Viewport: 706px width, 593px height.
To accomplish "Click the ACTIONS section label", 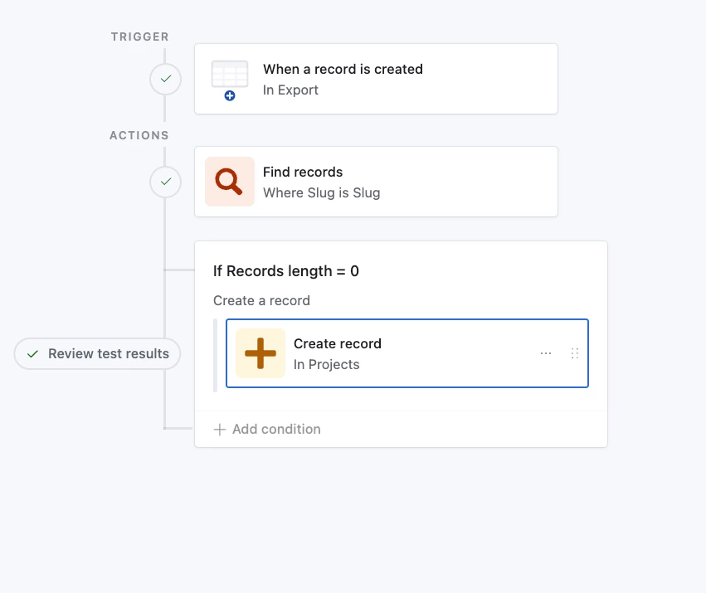I will pos(139,135).
